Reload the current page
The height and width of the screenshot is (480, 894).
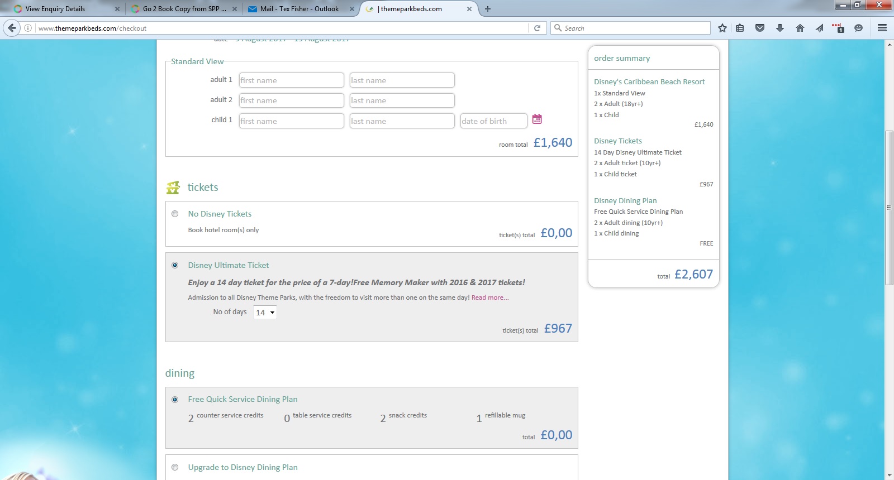pos(537,28)
